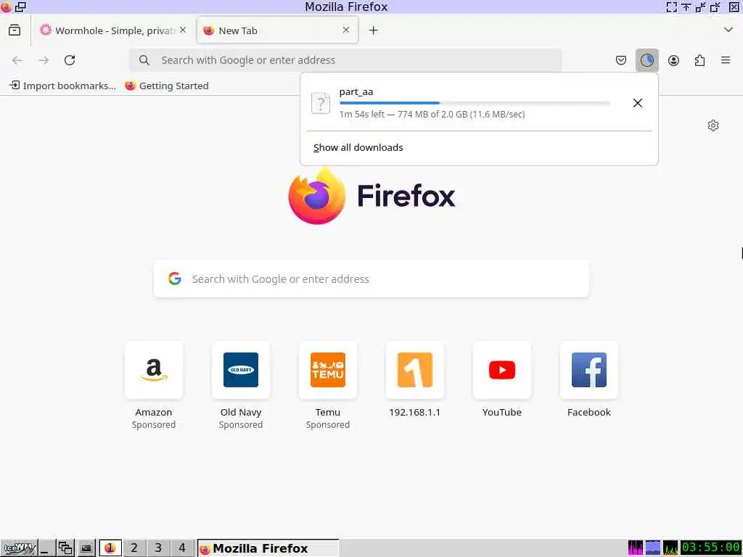743x557 pixels.
Task: Click the Firefox logo on page
Action: point(371,196)
